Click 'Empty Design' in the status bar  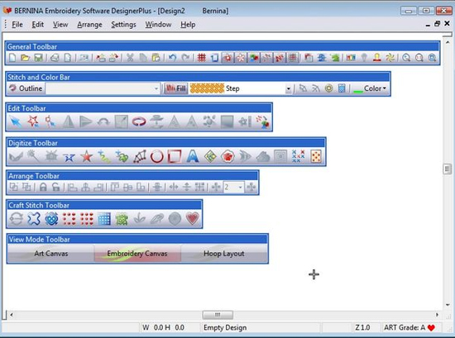coord(225,327)
